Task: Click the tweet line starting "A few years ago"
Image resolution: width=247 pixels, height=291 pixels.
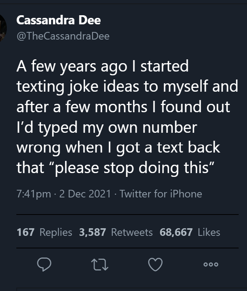Action: [103, 67]
